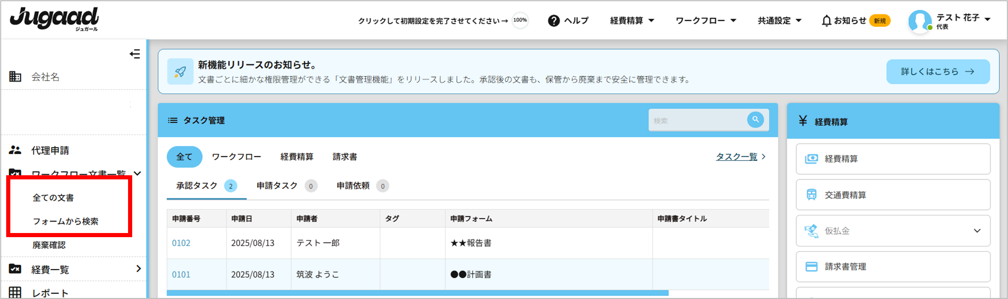
Task: Open the 経費精算 dropdown in top navigation
Action: [x=632, y=21]
